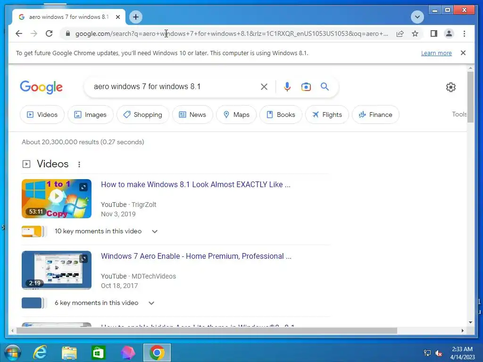
Task: Clear the search query with X
Action: [x=264, y=87]
